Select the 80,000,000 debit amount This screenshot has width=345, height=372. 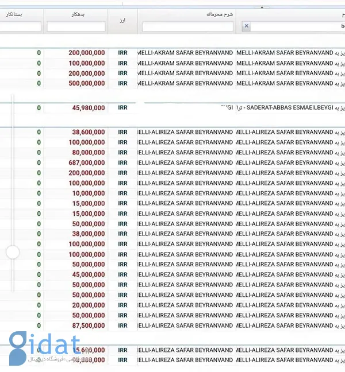(89, 153)
